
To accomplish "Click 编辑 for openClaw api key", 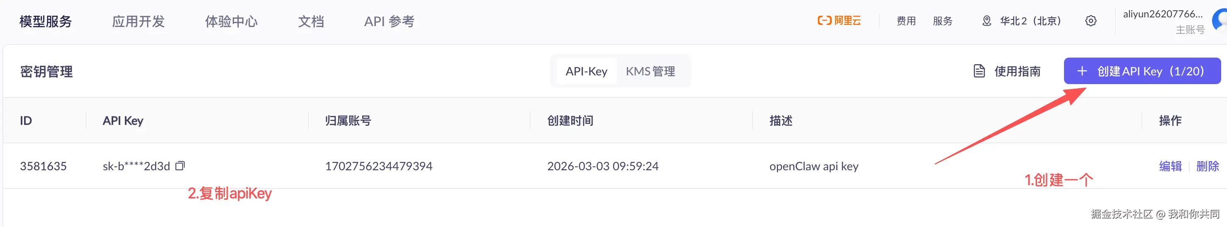I will (1170, 166).
